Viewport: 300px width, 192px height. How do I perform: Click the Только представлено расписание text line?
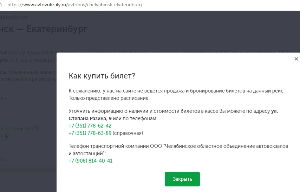coord(109,98)
